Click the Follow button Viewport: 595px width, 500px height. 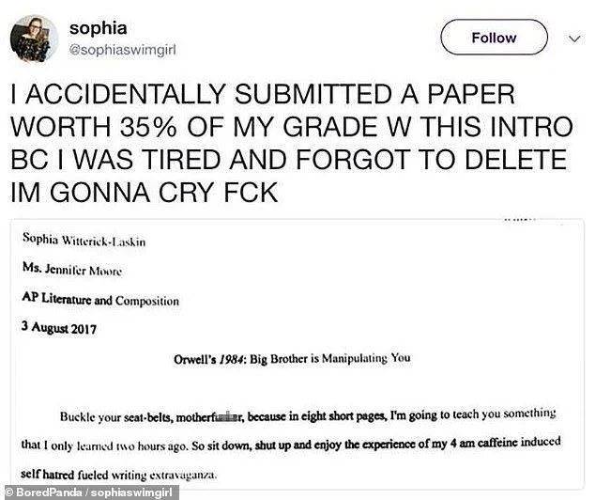coord(493,38)
